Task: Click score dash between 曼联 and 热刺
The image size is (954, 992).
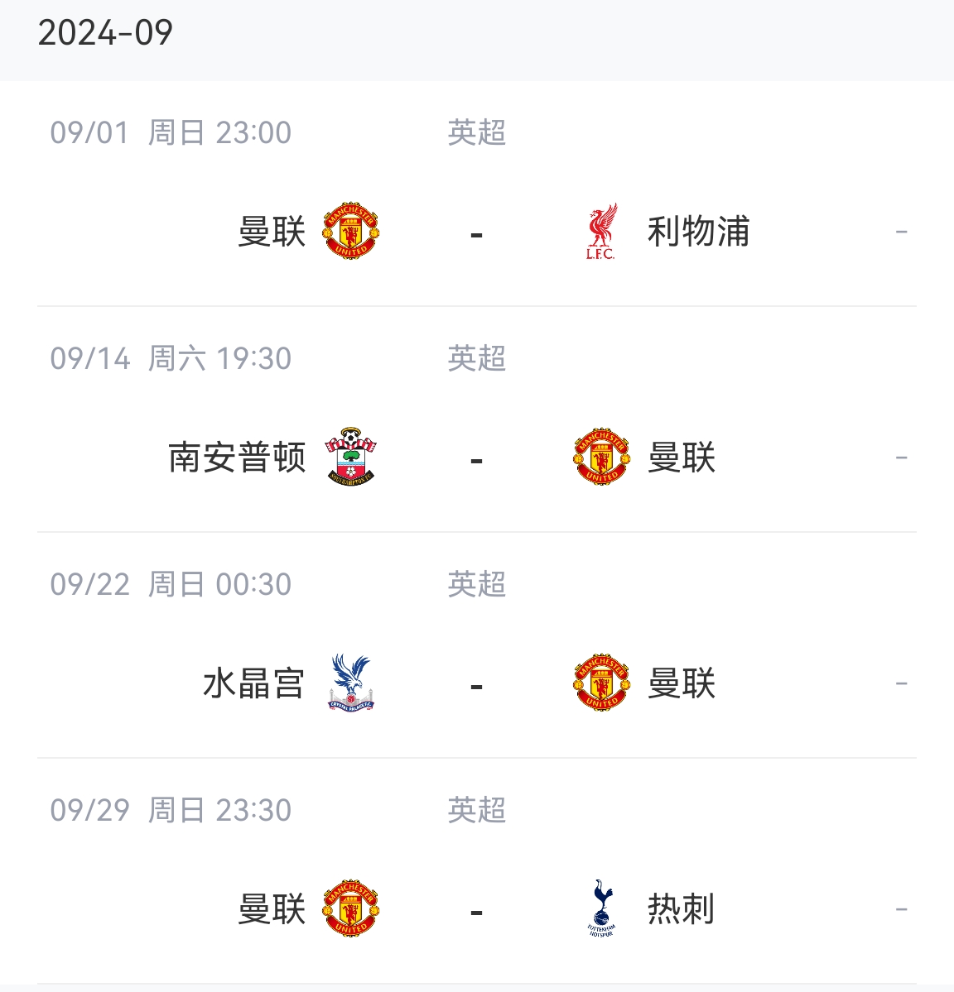Action: (477, 913)
